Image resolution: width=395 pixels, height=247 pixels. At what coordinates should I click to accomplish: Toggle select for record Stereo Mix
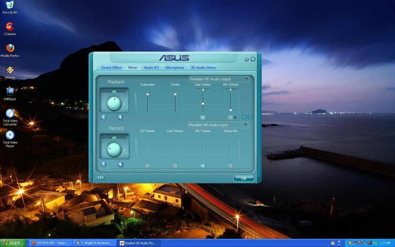point(230,166)
